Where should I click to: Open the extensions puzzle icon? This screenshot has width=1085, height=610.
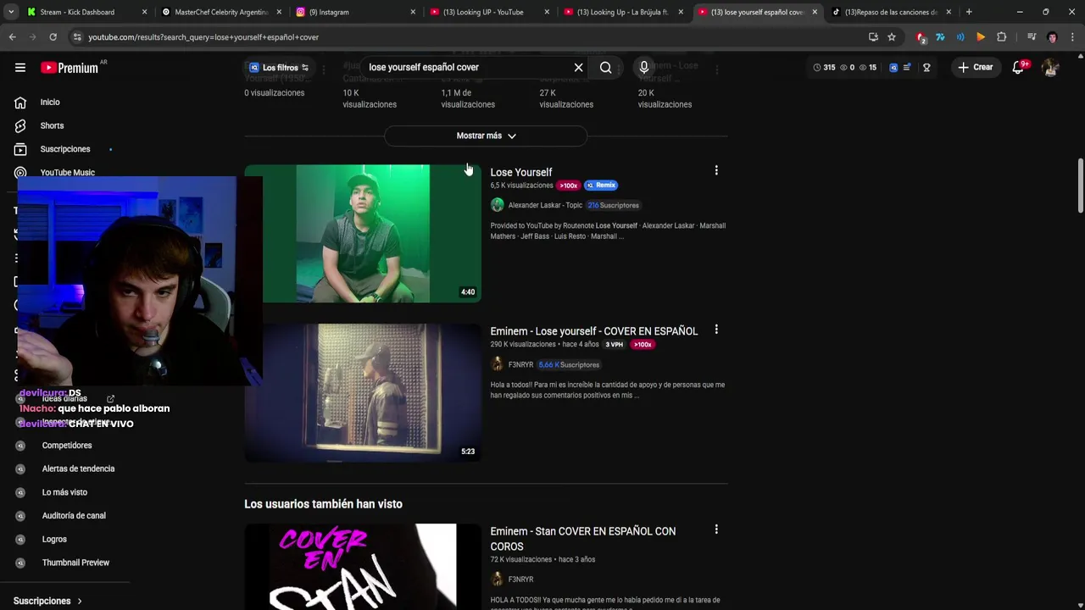click(1001, 37)
